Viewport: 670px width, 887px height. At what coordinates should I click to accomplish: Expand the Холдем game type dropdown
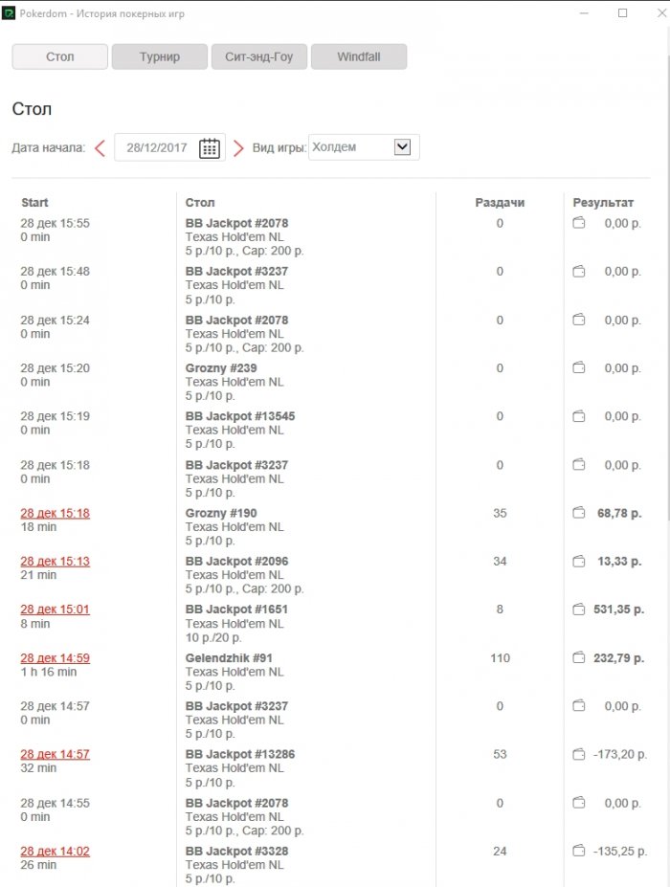point(402,147)
